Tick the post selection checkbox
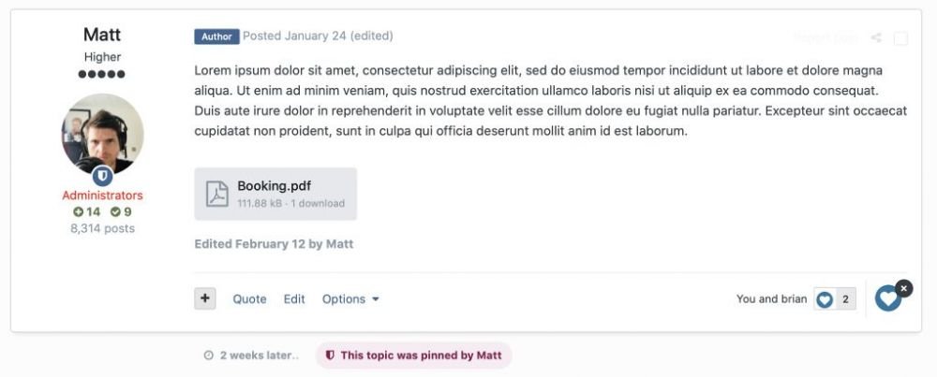This screenshot has width=937, height=377. pyautogui.click(x=900, y=38)
